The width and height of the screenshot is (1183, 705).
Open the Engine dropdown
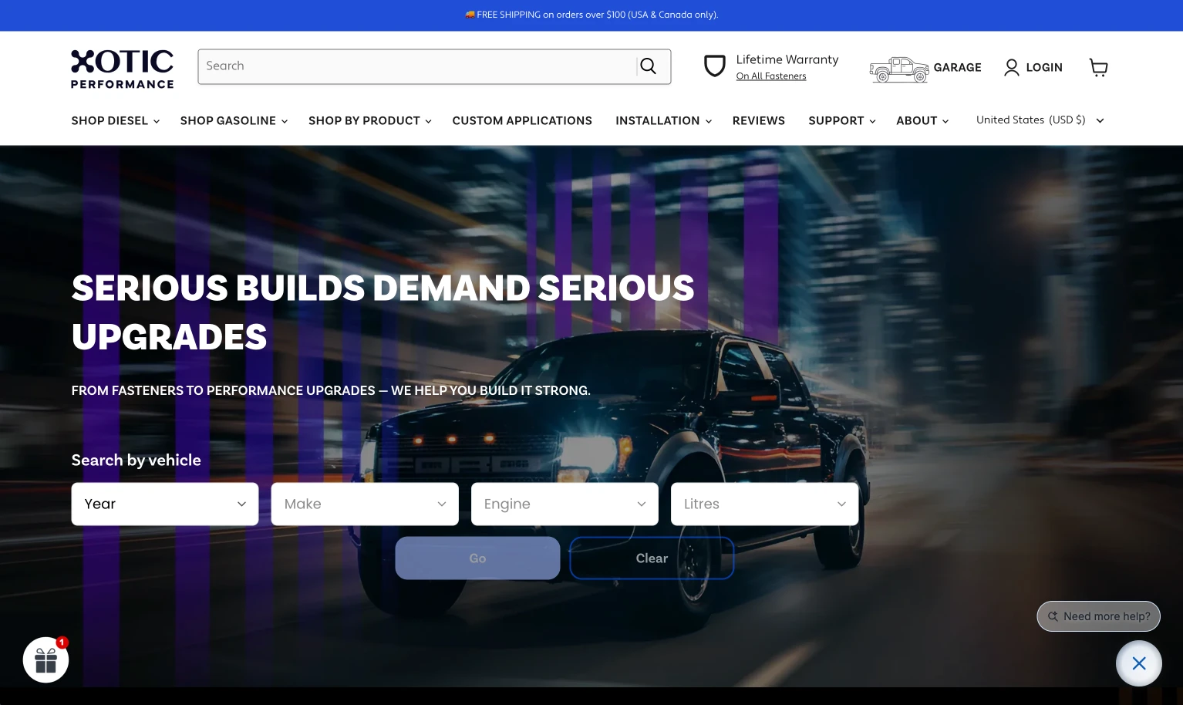pos(565,504)
